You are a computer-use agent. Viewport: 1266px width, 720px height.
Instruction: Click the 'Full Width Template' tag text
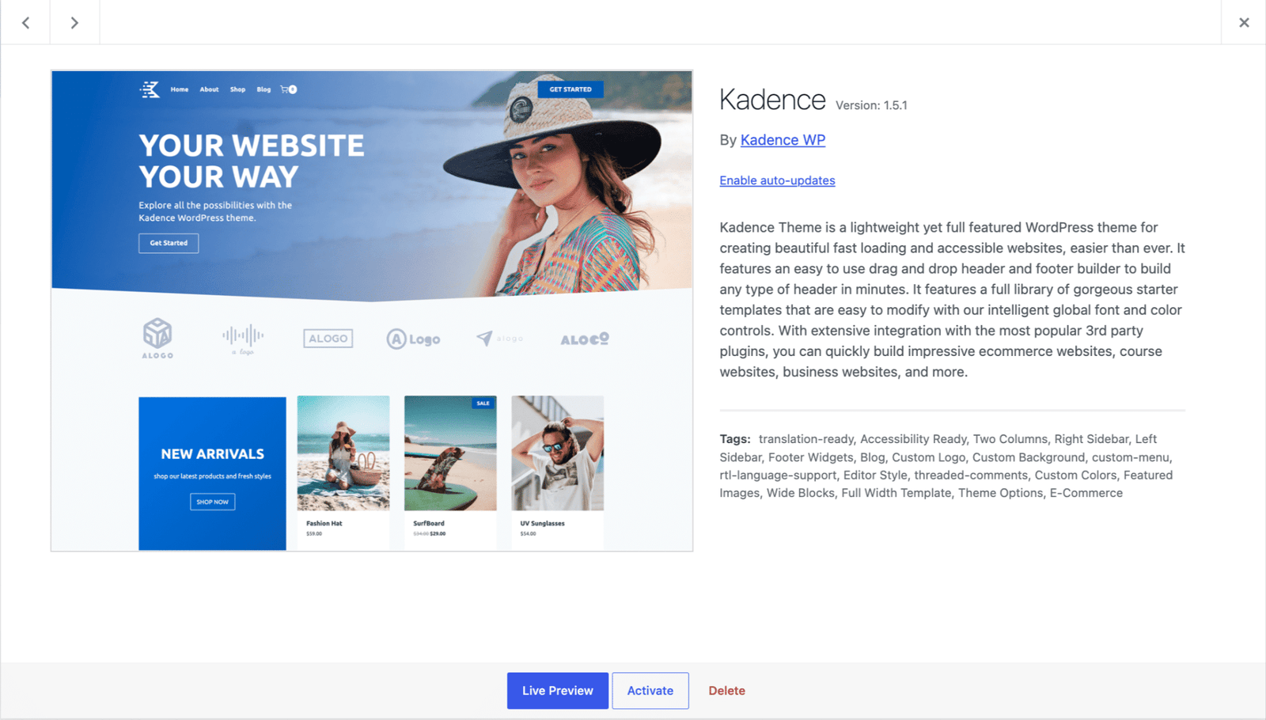click(x=896, y=493)
